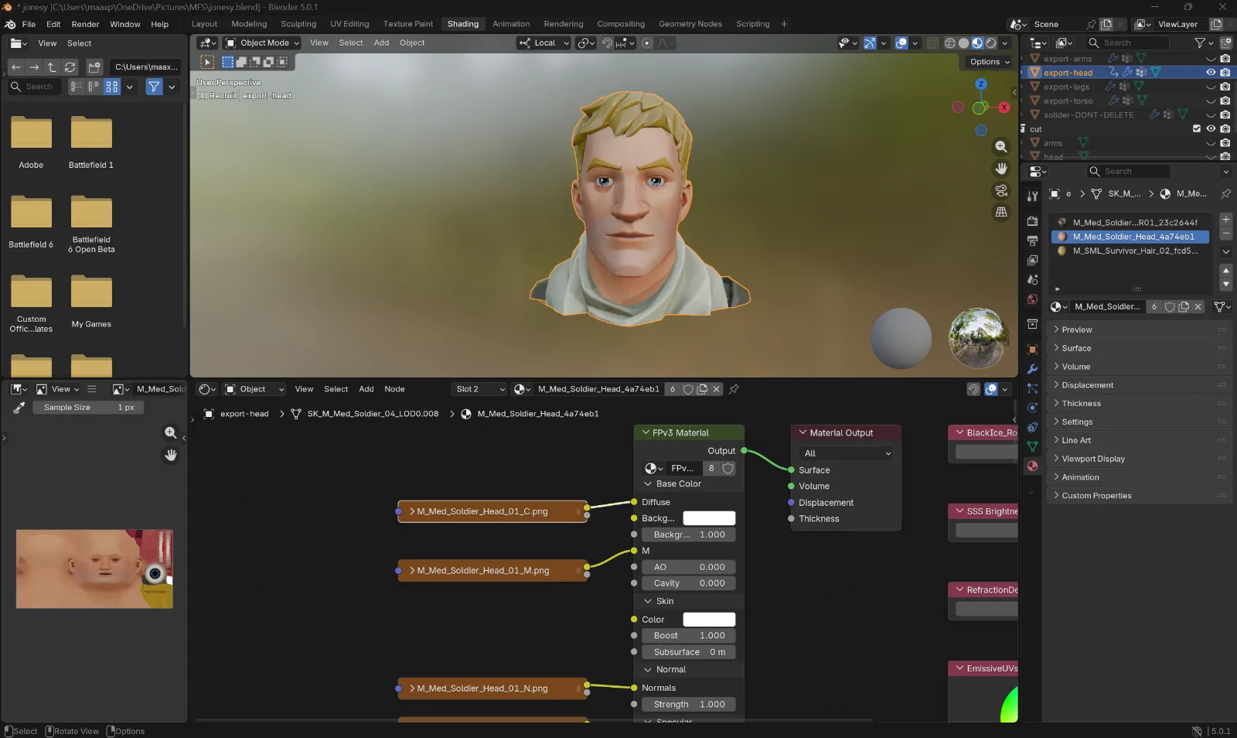Image resolution: width=1237 pixels, height=738 pixels.
Task: Hide export-head object in the outliner
Action: 1211,73
